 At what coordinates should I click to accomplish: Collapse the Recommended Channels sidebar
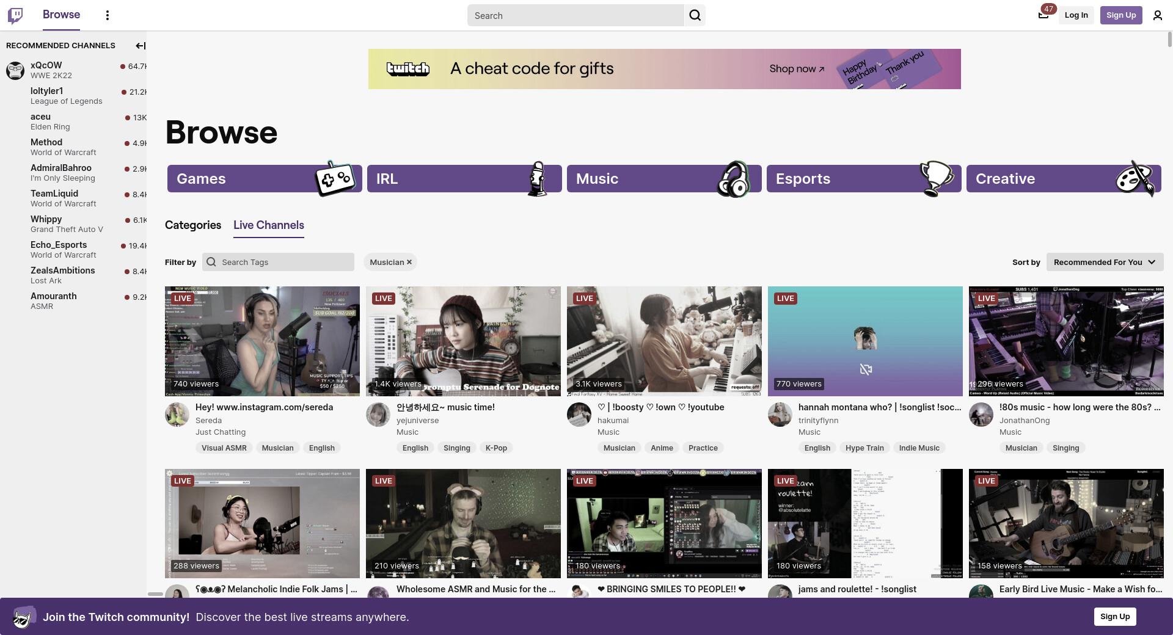(x=140, y=45)
